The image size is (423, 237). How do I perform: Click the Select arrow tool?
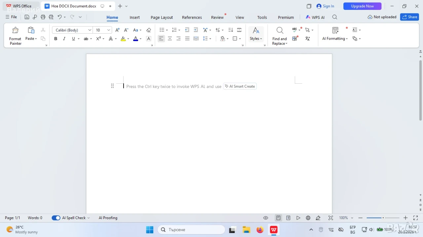coord(307,30)
